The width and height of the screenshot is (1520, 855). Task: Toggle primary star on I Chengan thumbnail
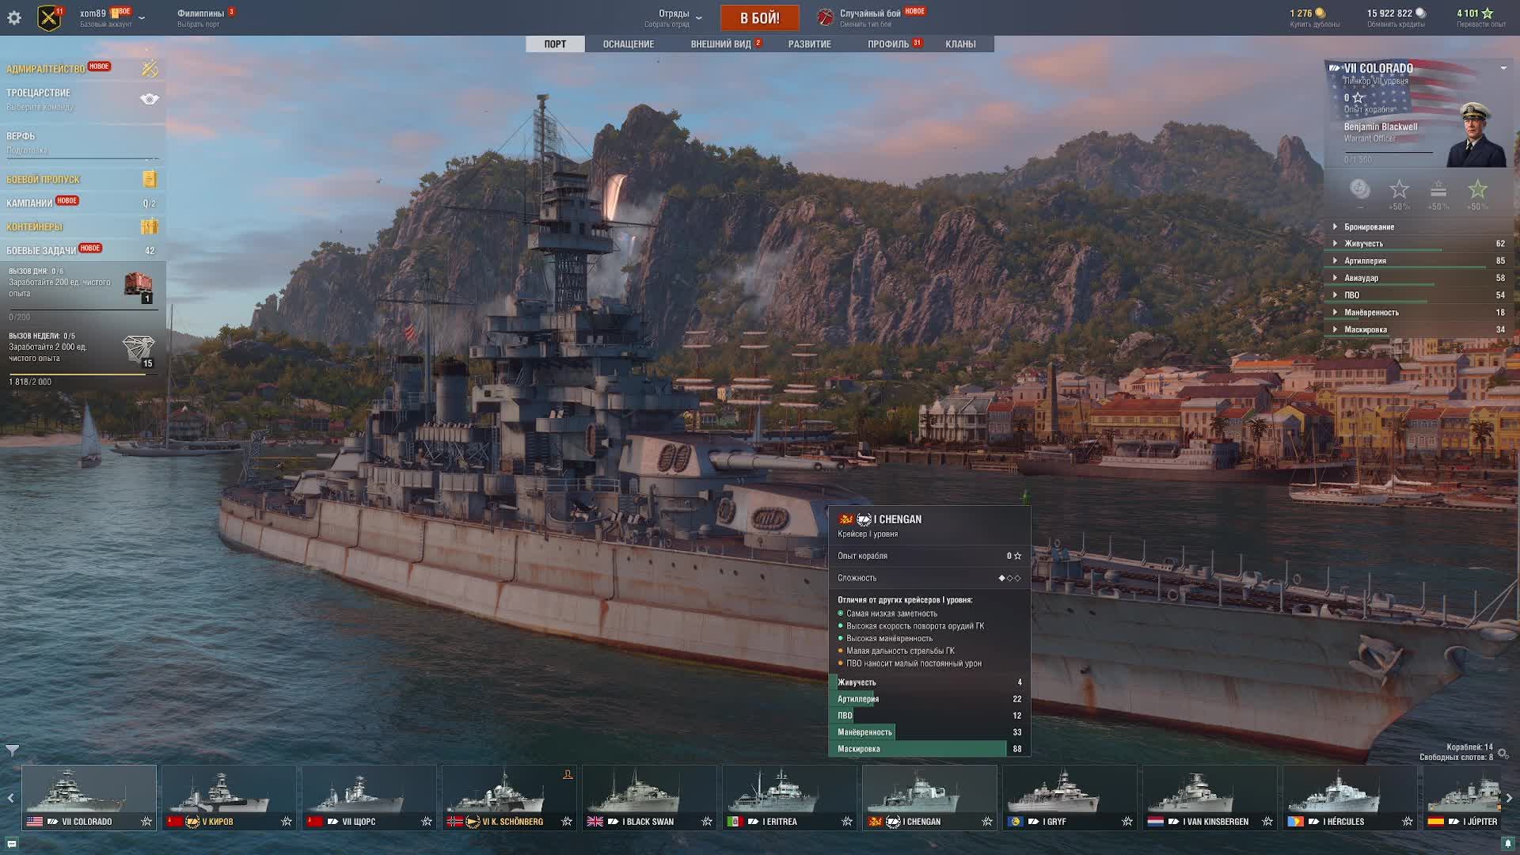[987, 822]
